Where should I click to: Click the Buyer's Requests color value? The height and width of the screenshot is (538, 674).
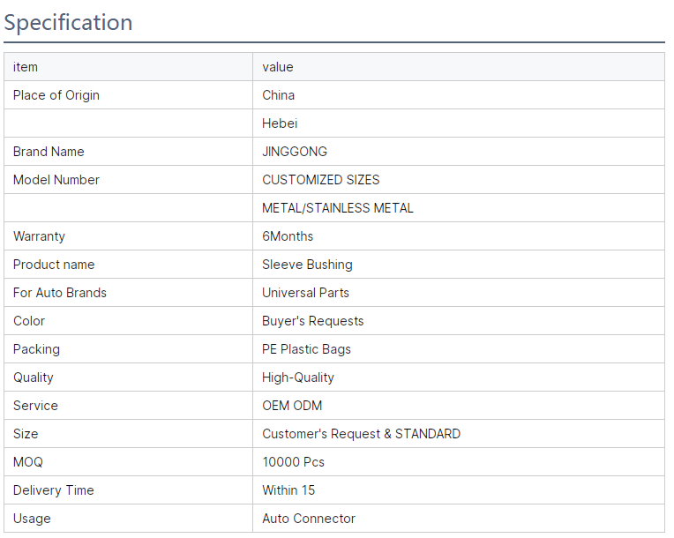tap(313, 321)
